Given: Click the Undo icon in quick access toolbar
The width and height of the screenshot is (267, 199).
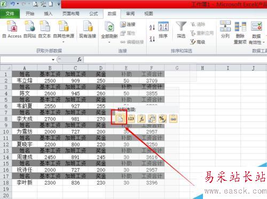Looking at the screenshot, I should click(13, 4).
